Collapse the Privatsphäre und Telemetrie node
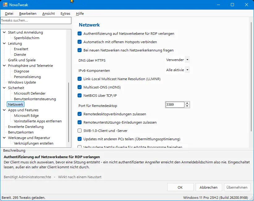254x201 pixels. pos(4,66)
